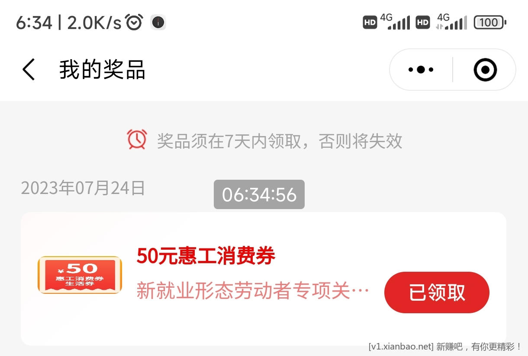Open the mini program three-dots menu
This screenshot has height=356, width=528.
[421, 70]
